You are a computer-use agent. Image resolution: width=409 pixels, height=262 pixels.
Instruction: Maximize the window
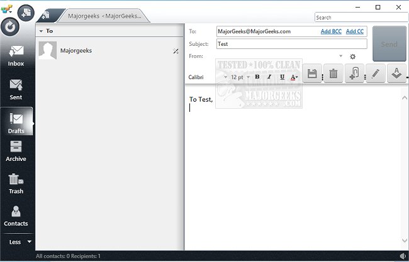378,8
